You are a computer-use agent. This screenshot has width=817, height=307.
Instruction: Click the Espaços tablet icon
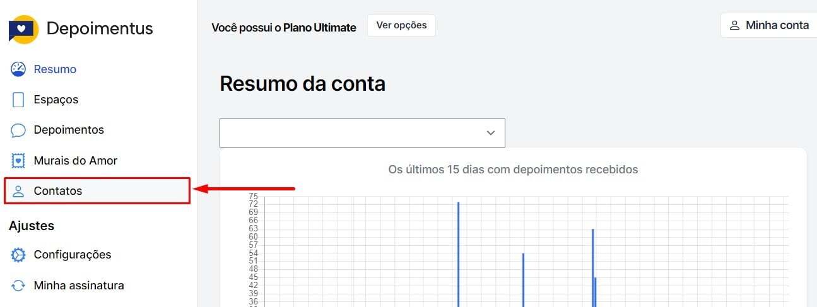(x=18, y=100)
